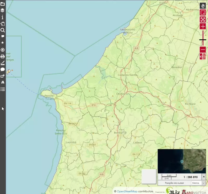Activate the geolocation target icon
The height and width of the screenshot is (194, 208).
click(3, 50)
